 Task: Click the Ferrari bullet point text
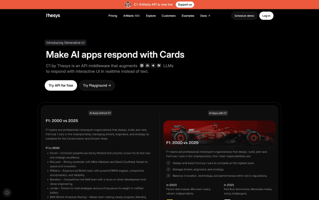click(x=100, y=155)
